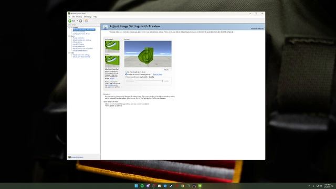Click the taskbar clock and date

click(327, 185)
